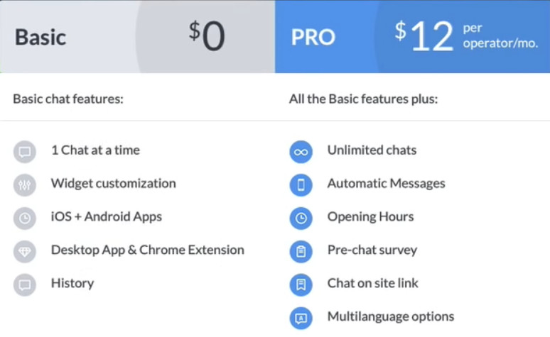Click the gray chat icon beside History
Image resolution: width=550 pixels, height=337 pixels.
pyautogui.click(x=25, y=284)
